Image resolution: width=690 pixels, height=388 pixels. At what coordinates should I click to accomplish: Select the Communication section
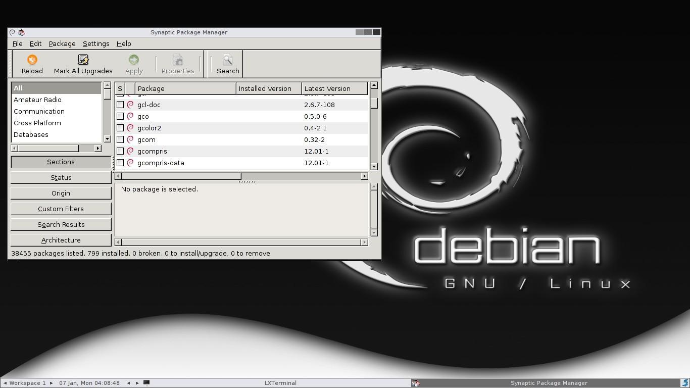click(x=56, y=111)
